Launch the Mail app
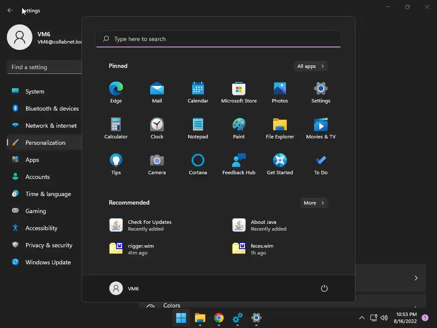Screen dimensions: 437x328 (x=157, y=93)
